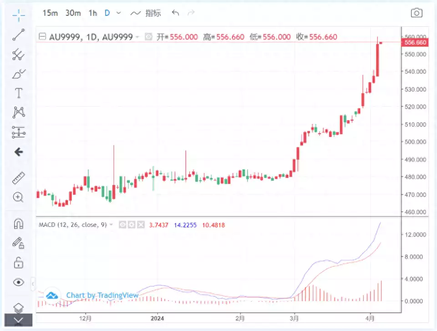
Task: Click the MACD signal value 10.4818
Action: (213, 225)
